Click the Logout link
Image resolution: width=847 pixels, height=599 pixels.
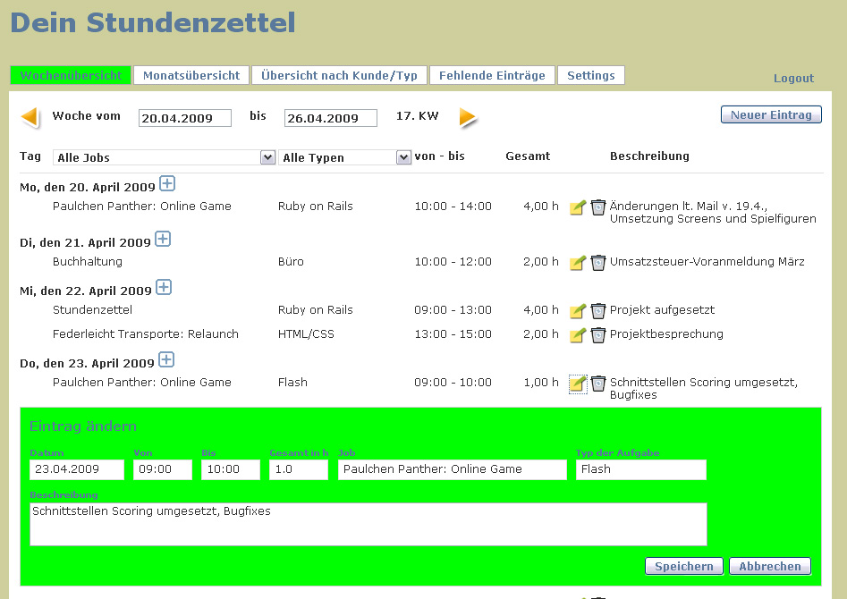[793, 79]
